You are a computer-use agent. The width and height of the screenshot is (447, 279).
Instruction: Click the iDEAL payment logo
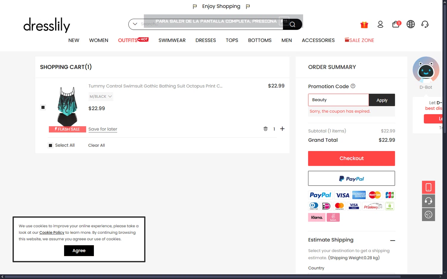326,206
